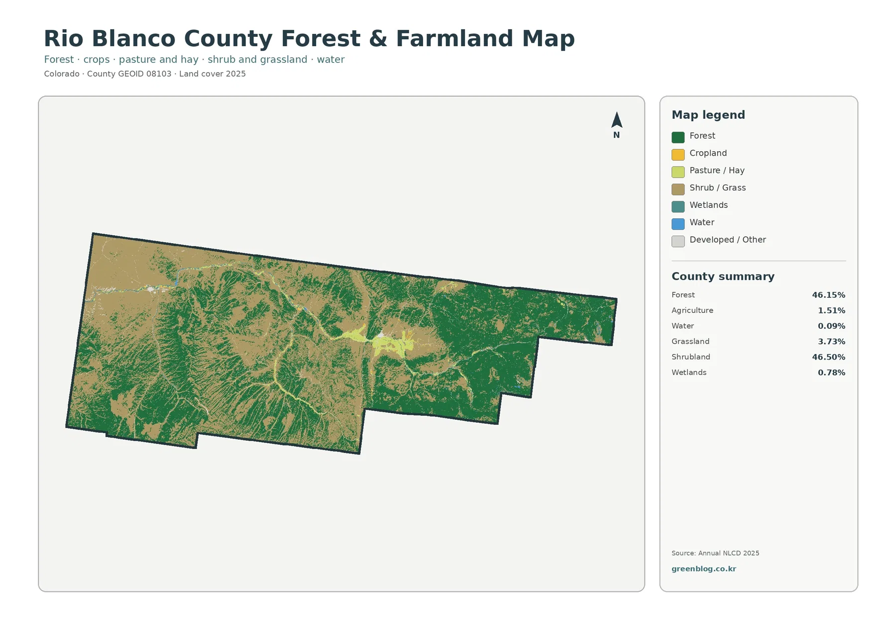This screenshot has width=896, height=633.
Task: Click the Agriculture 1.51% value
Action: [831, 310]
